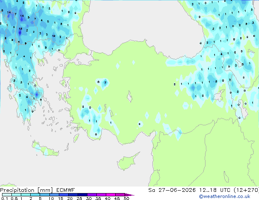Click the '13' precipitation value on the map
Image resolution: width=259 pixels, height=200 pixels.
(20, 29)
